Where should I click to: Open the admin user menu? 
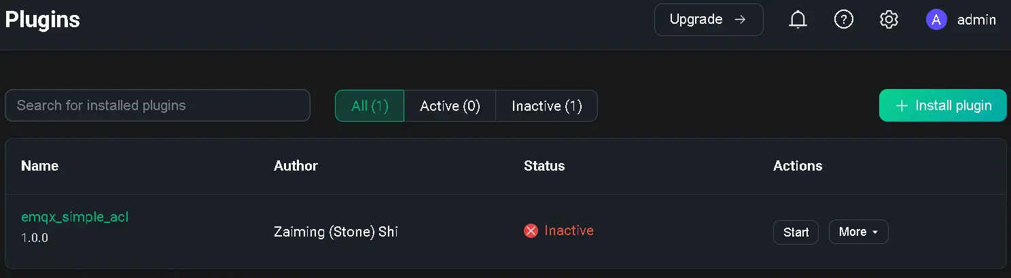[976, 20]
